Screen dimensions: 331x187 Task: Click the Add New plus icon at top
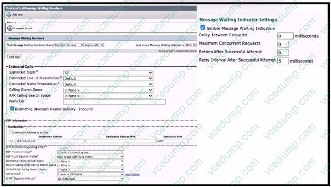(8, 14)
